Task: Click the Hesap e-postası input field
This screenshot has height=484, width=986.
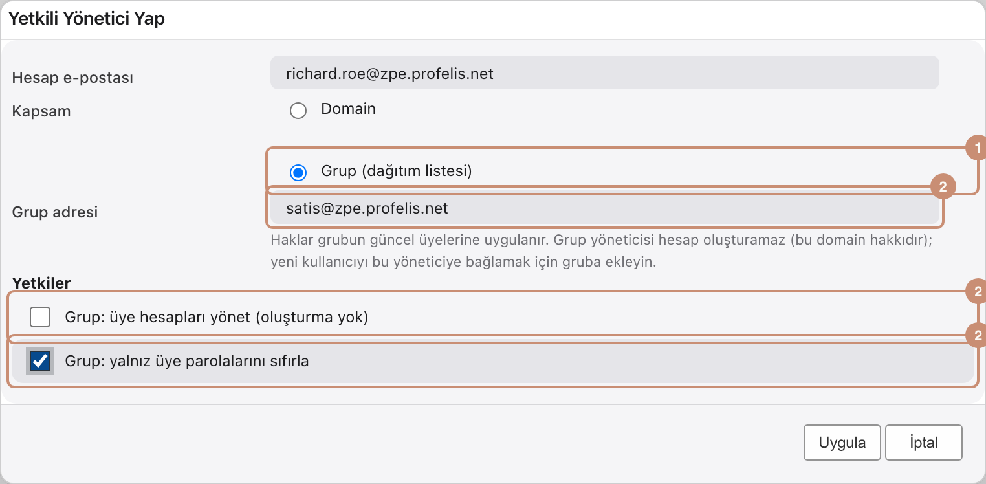Action: coord(604,72)
